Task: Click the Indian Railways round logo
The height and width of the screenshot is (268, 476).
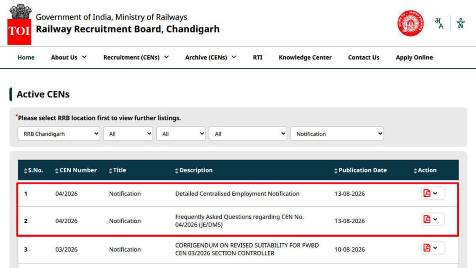Action: point(410,23)
